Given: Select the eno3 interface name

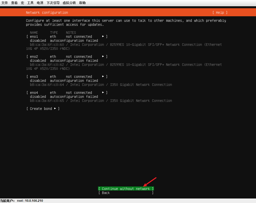Looking at the screenshot, I should point(34,77).
